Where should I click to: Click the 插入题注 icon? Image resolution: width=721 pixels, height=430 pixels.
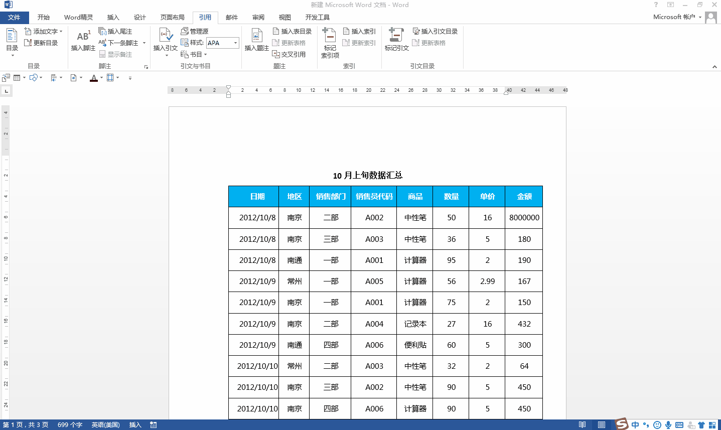[257, 35]
